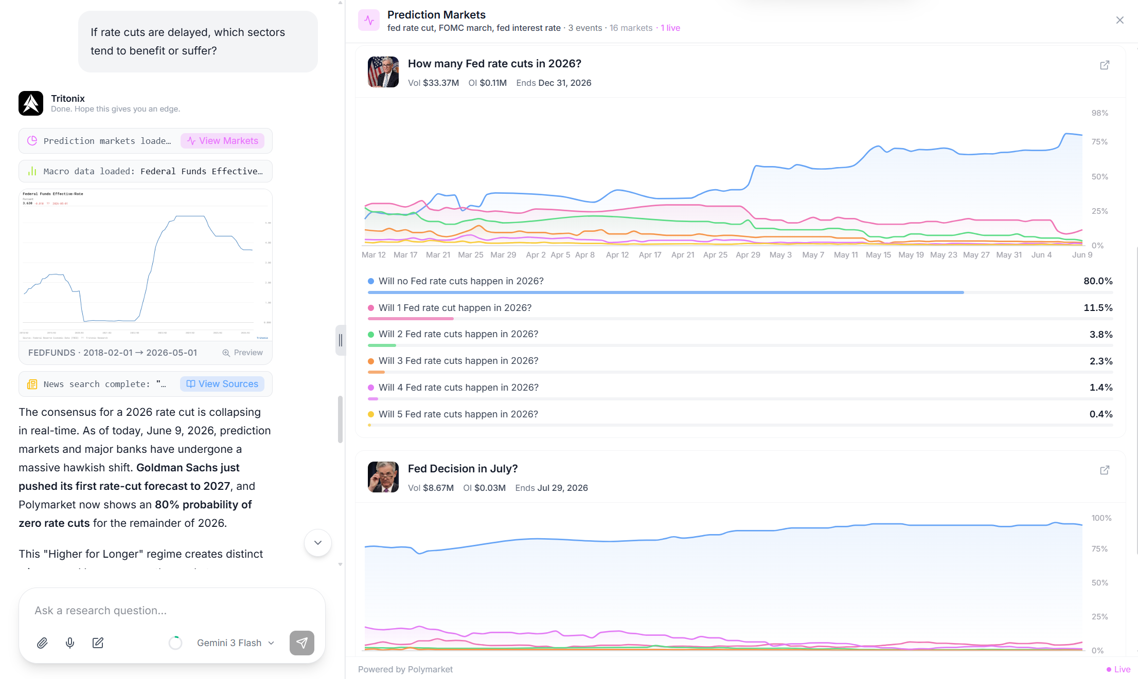Click the loading spinner beside model selector

click(175, 643)
